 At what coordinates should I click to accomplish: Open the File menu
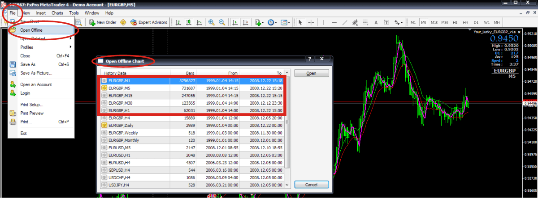(x=13, y=13)
